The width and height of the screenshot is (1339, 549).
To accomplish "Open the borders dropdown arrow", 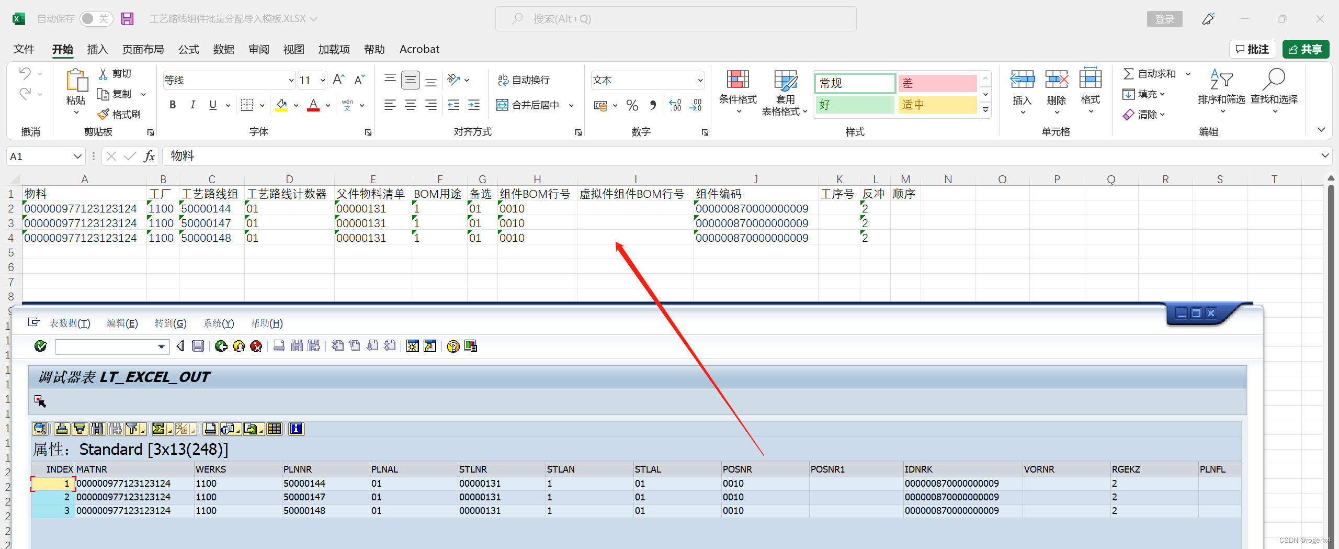I will point(262,105).
